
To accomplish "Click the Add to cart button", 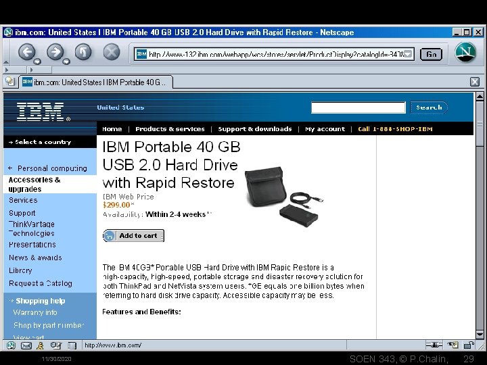I will click(x=133, y=236).
